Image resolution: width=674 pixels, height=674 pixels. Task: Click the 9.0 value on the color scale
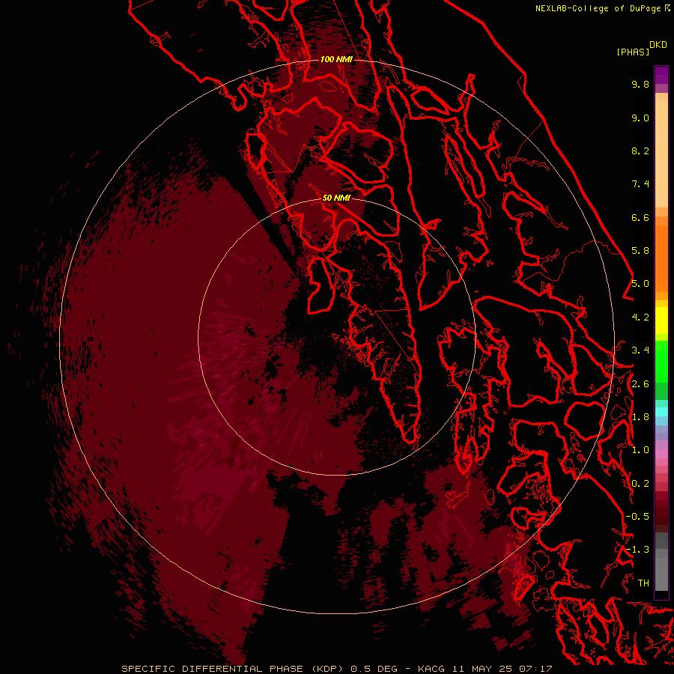coord(640,118)
